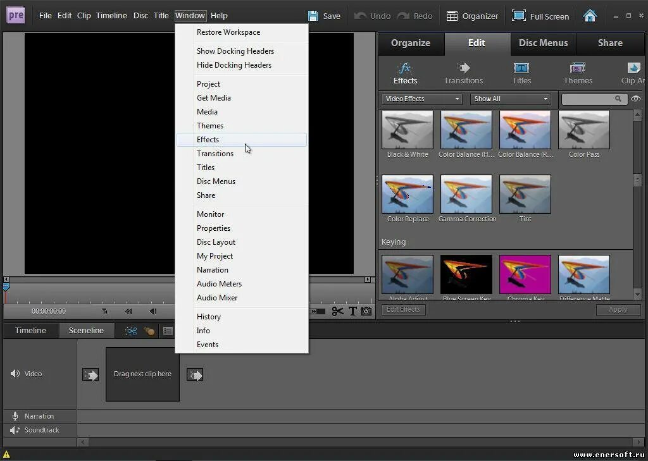Mute the Video track speaker icon
Image resolution: width=648 pixels, height=461 pixels.
(15, 374)
